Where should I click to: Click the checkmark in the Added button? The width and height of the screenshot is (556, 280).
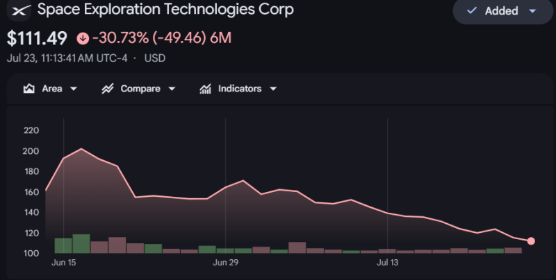point(472,10)
